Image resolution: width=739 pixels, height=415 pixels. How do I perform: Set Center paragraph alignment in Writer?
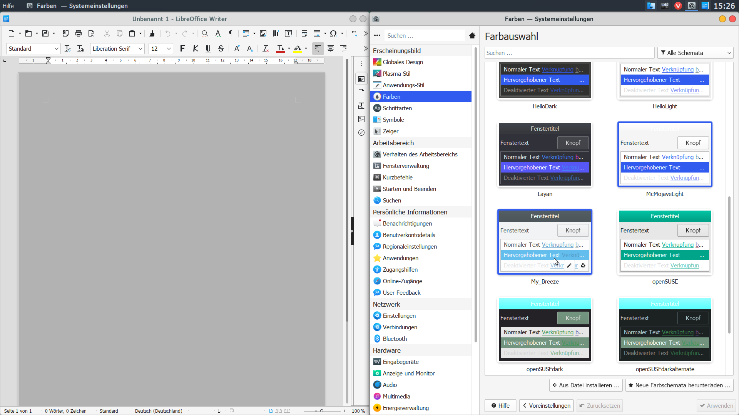(x=331, y=48)
